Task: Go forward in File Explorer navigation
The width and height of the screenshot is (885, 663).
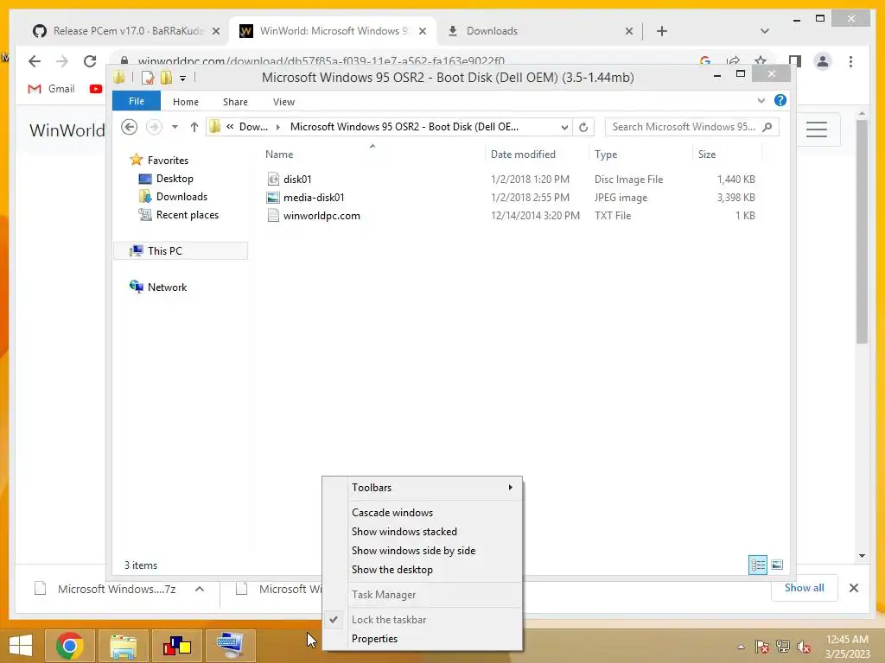Action: (154, 127)
